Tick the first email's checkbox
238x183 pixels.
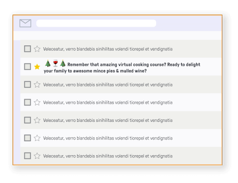tap(27, 49)
